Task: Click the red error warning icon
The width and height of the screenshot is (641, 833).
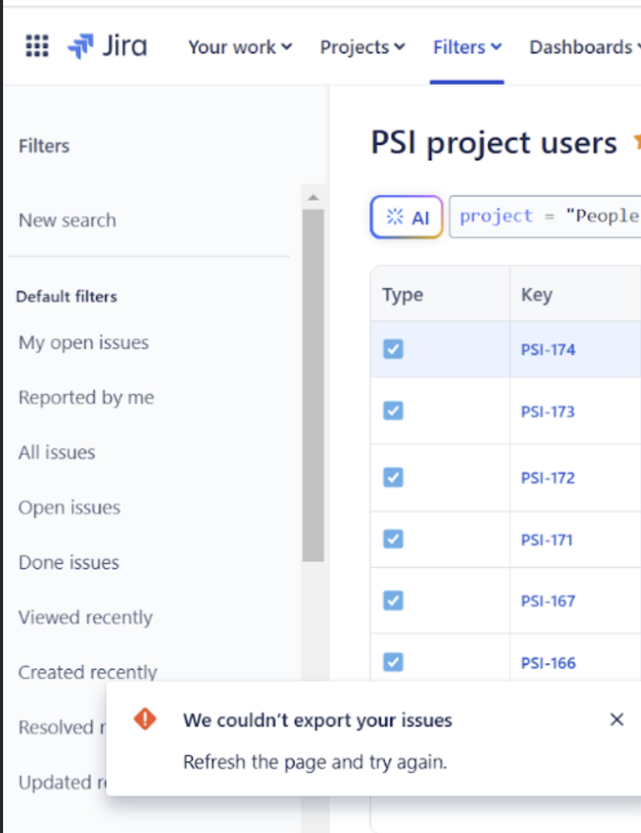Action: [145, 718]
